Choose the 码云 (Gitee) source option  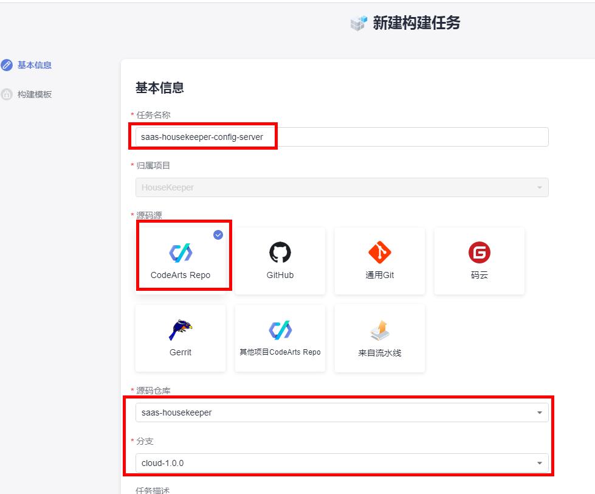tap(479, 260)
